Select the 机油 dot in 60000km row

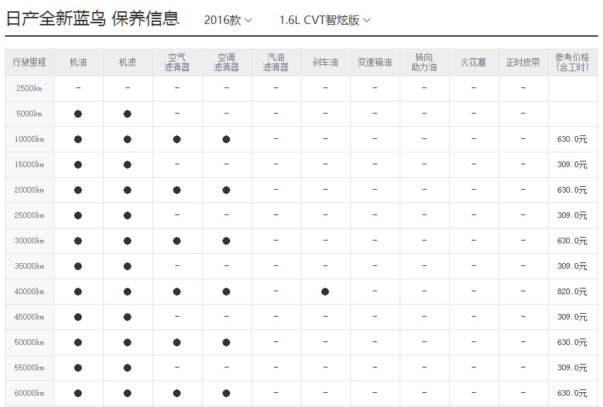point(78,393)
